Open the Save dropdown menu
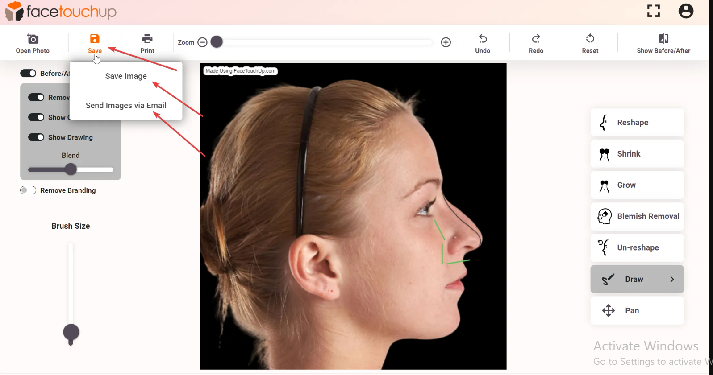The height and width of the screenshot is (375, 713). coord(95,43)
